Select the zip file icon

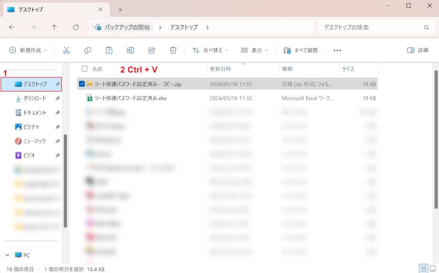[x=90, y=84]
